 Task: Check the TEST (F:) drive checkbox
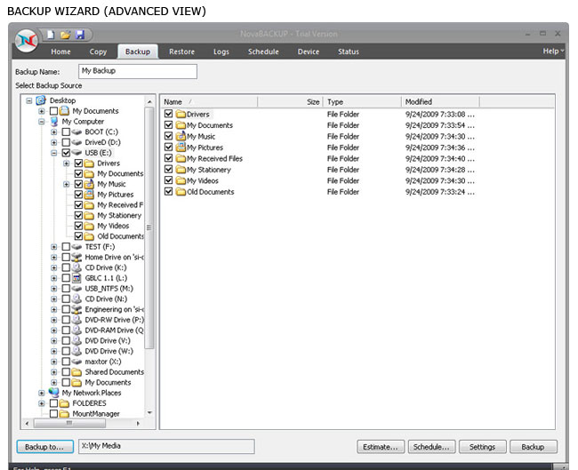pyautogui.click(x=66, y=247)
